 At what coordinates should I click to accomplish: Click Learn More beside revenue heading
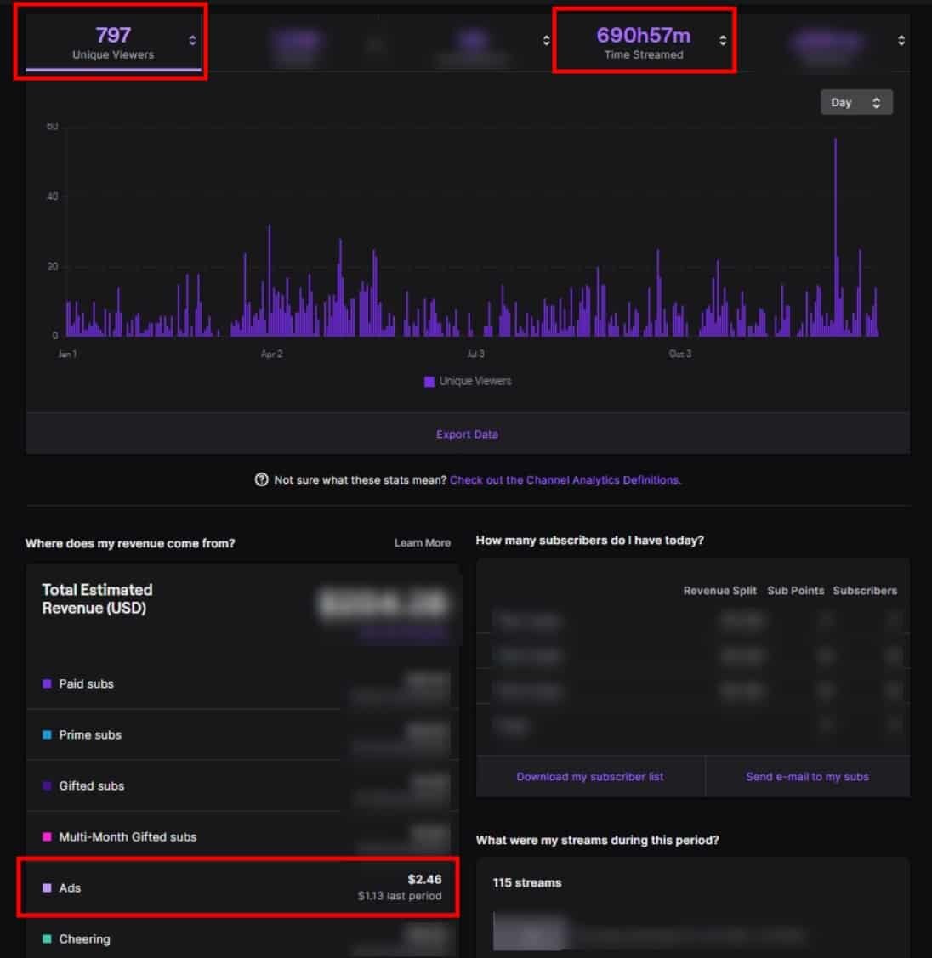tap(422, 543)
